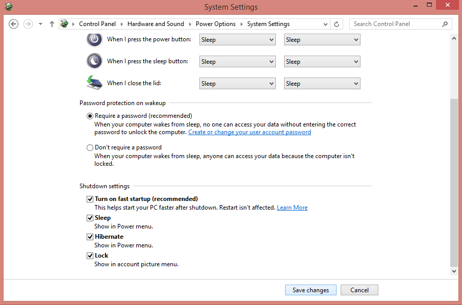Toggle the Hibernate checkbox
This screenshot has width=462, height=305.
click(x=90, y=237)
